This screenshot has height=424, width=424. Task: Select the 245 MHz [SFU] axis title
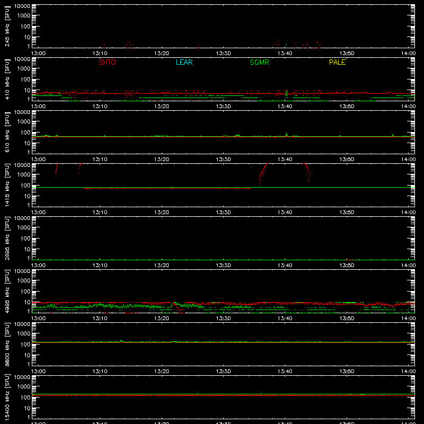click(x=7, y=26)
